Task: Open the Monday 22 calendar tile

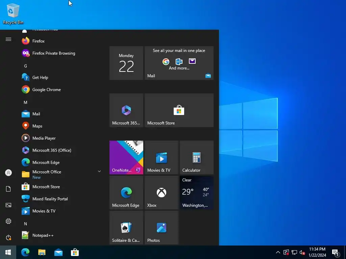Action: (x=126, y=63)
